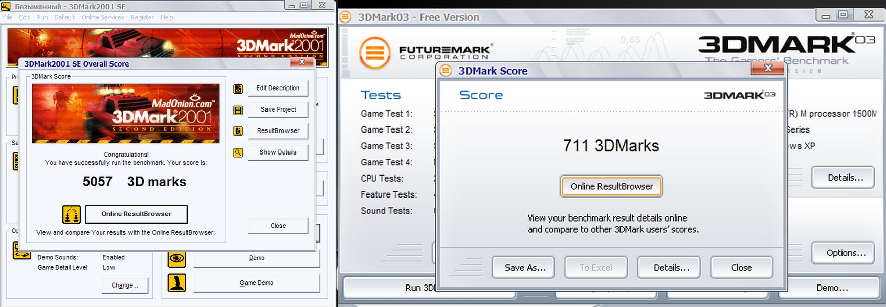Click the 'Game Detail Level:' Low text
This screenshot has height=307, width=886.
[x=109, y=267]
